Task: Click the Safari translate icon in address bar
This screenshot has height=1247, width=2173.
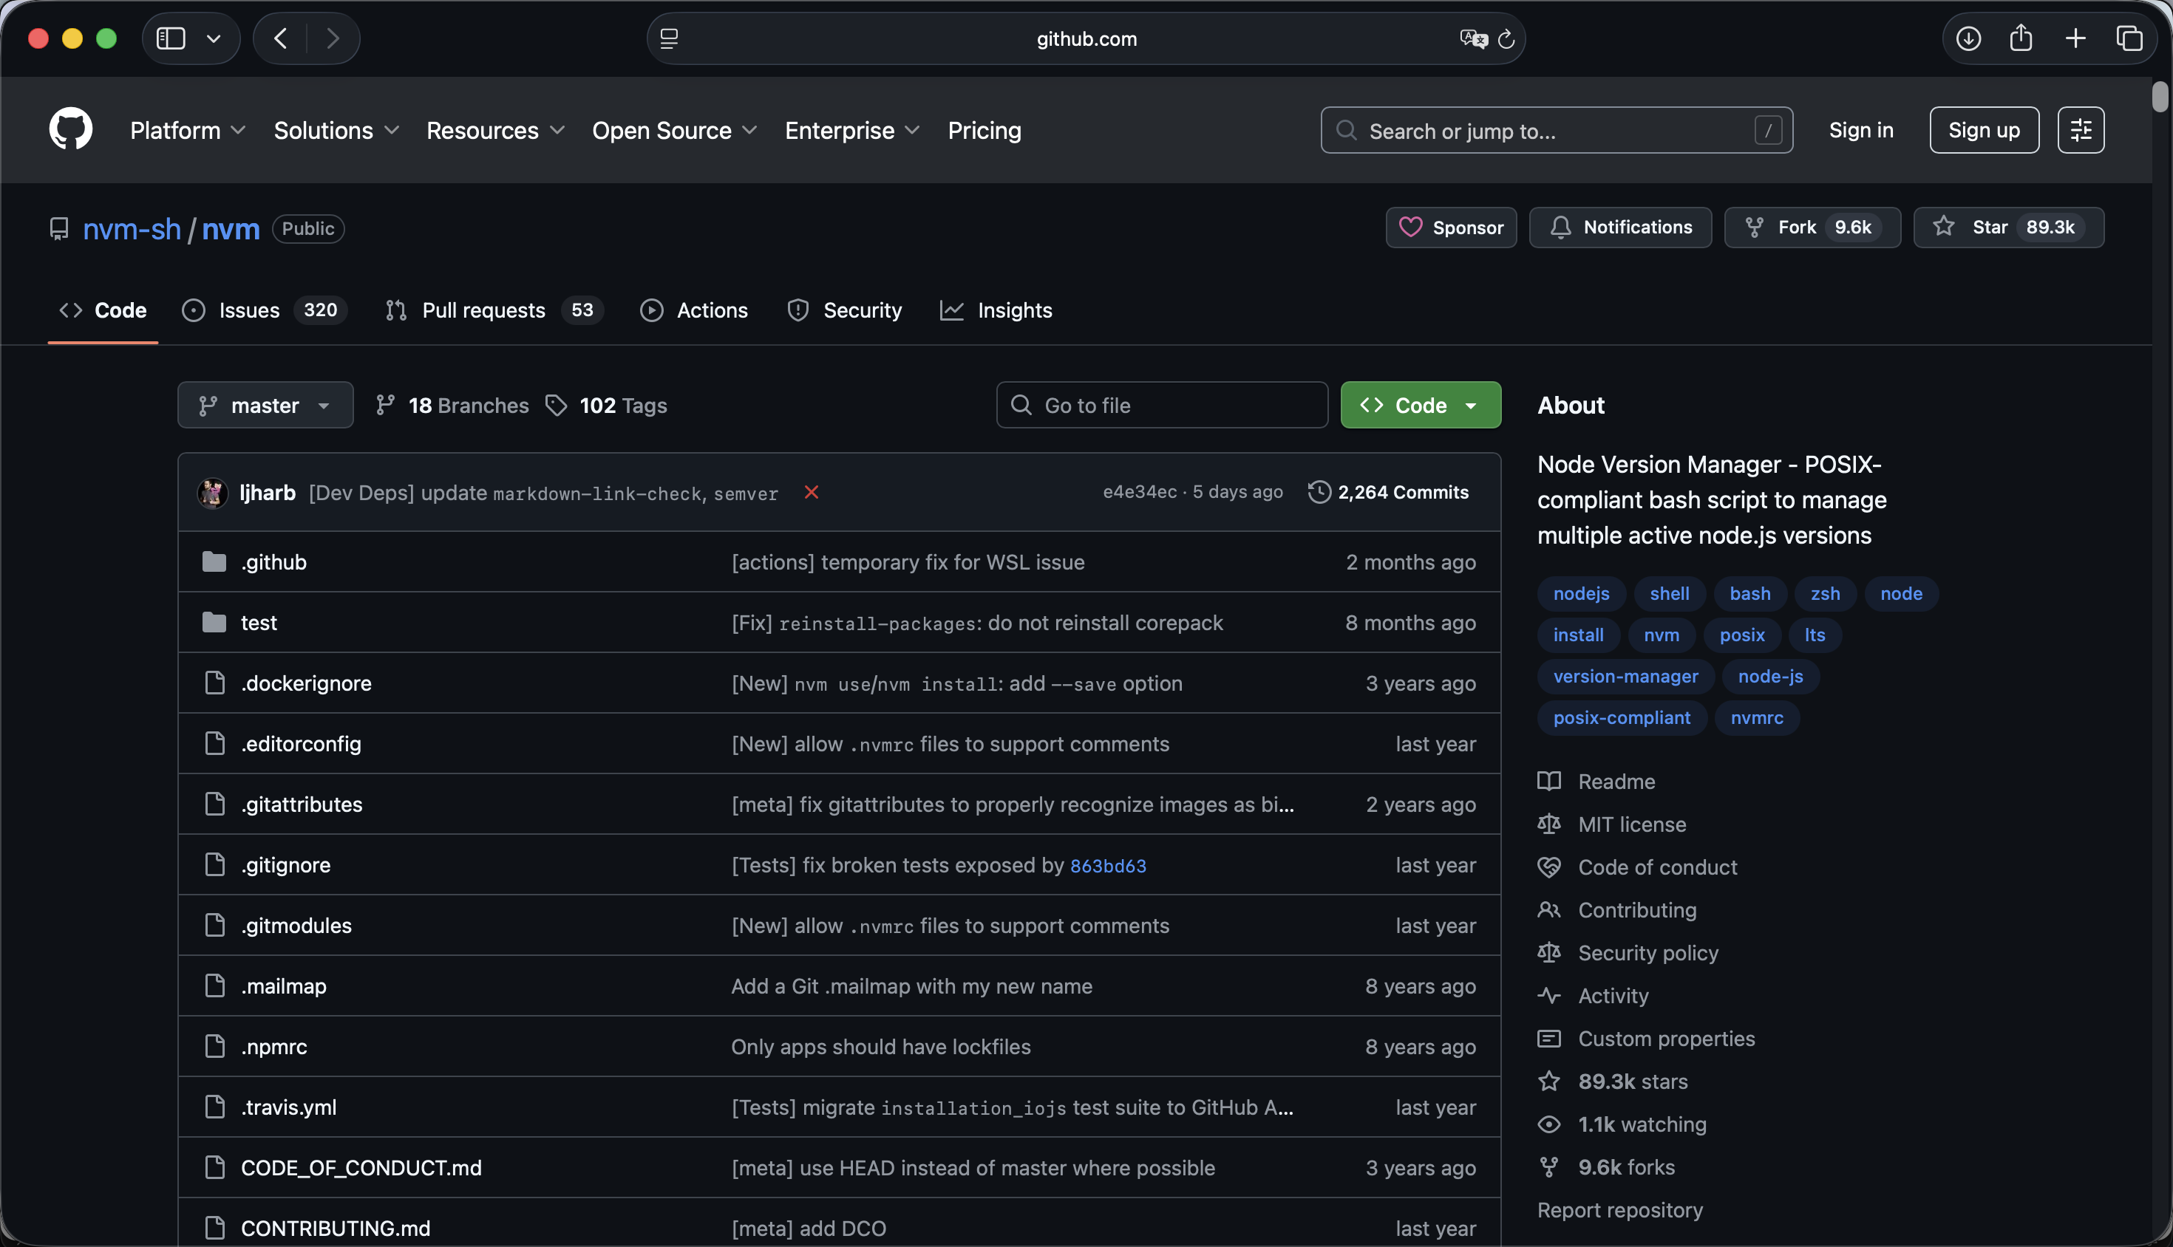Action: pyautogui.click(x=1473, y=38)
